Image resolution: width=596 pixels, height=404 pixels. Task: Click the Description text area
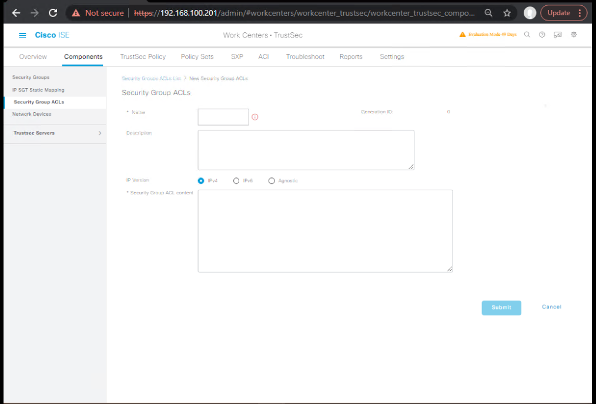pyautogui.click(x=306, y=150)
